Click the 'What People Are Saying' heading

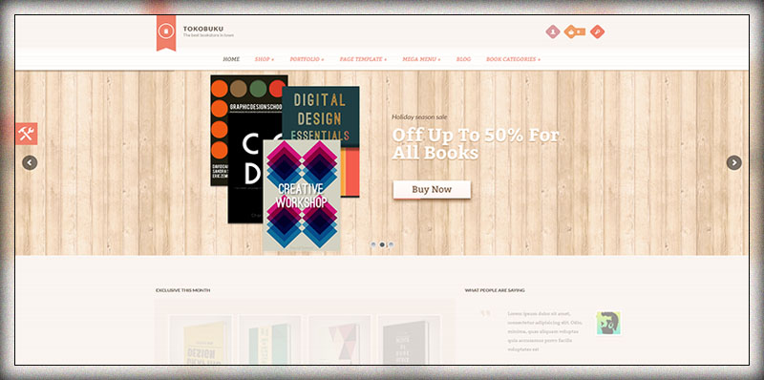click(495, 290)
